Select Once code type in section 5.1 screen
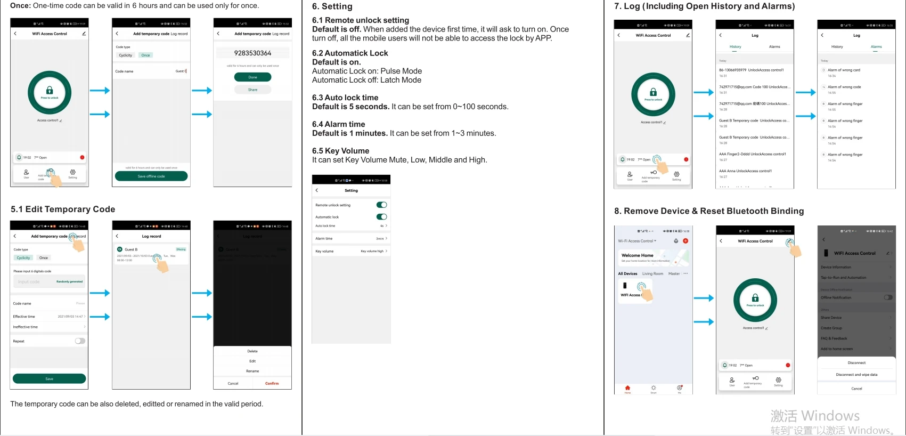 44,258
